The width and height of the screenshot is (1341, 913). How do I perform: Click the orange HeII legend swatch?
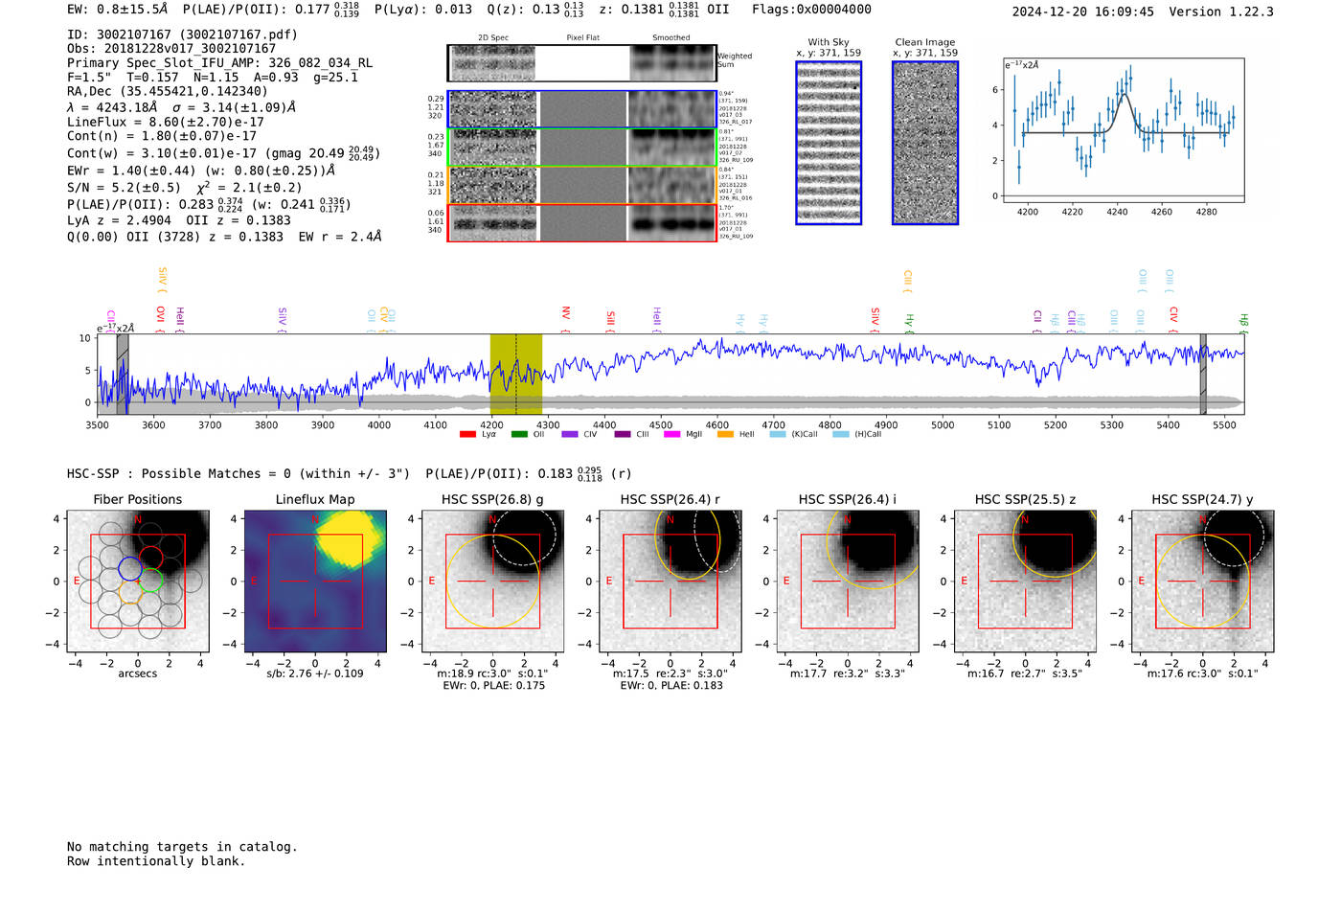pyautogui.click(x=725, y=435)
